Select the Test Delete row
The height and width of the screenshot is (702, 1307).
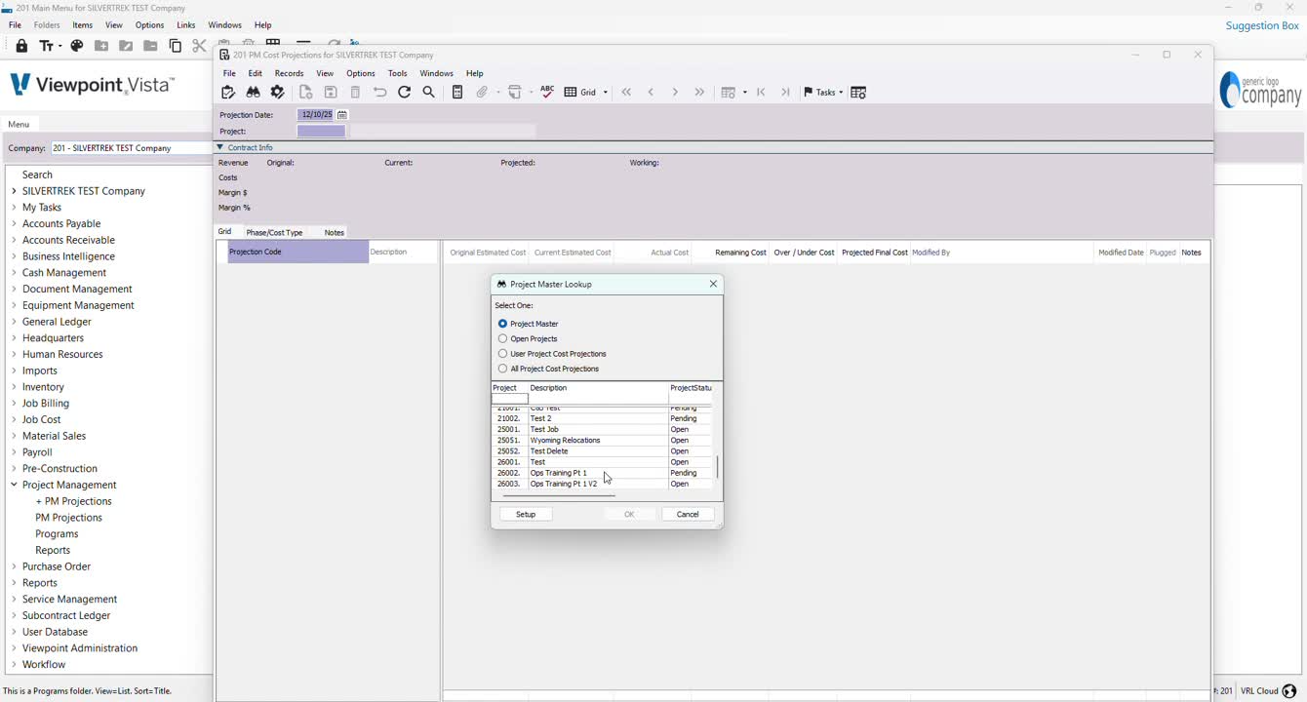coord(601,451)
